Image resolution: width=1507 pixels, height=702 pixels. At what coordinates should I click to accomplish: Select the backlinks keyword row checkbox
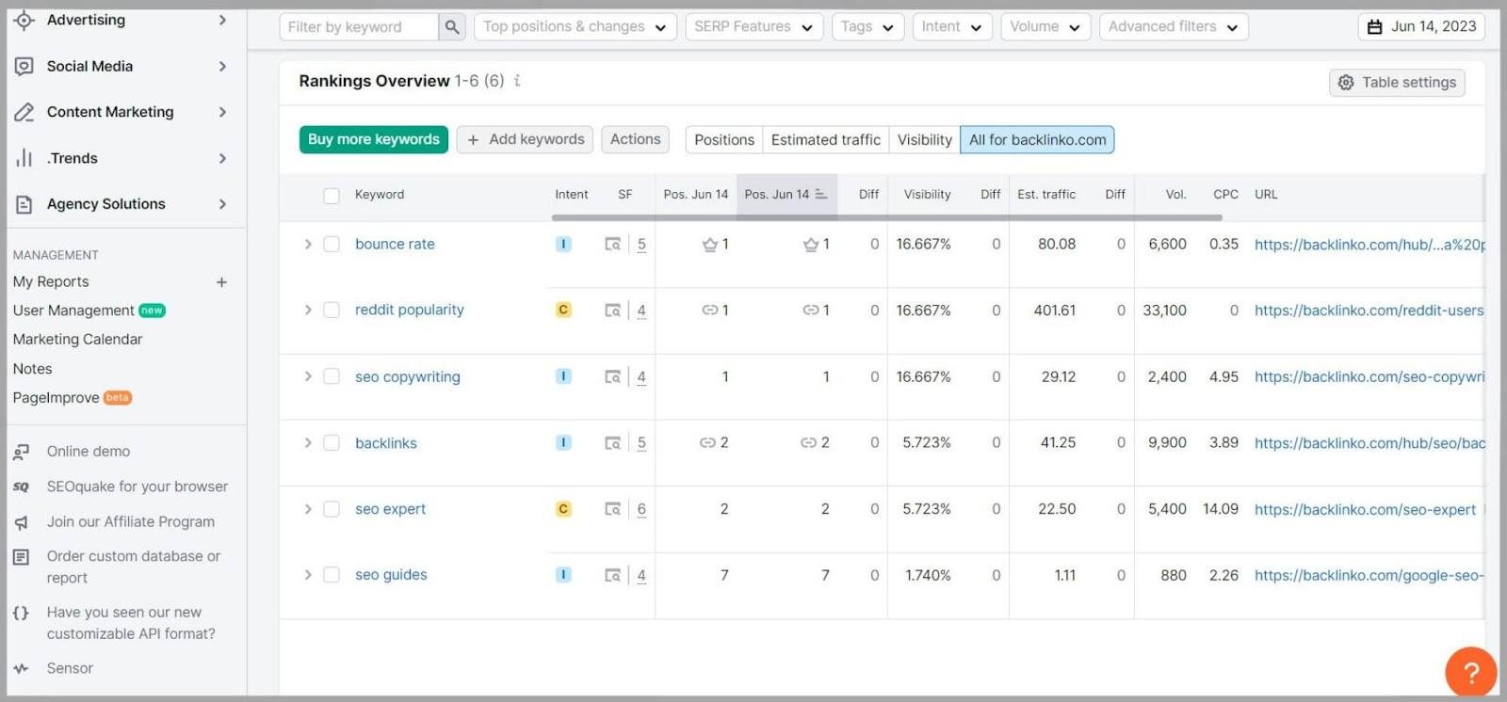point(332,443)
